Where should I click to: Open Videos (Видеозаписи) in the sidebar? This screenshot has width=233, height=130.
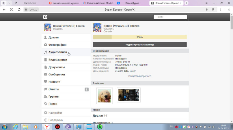[x=57, y=60]
